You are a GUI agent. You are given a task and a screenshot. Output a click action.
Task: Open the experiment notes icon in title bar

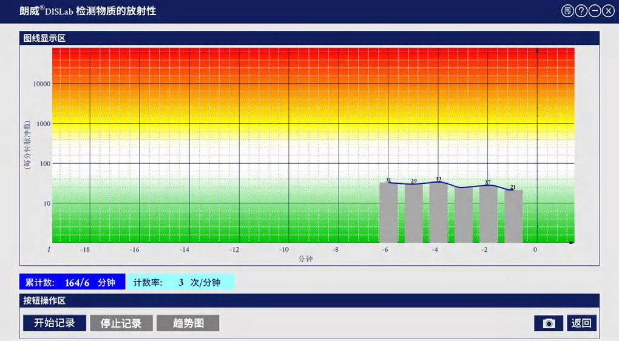[567, 11]
